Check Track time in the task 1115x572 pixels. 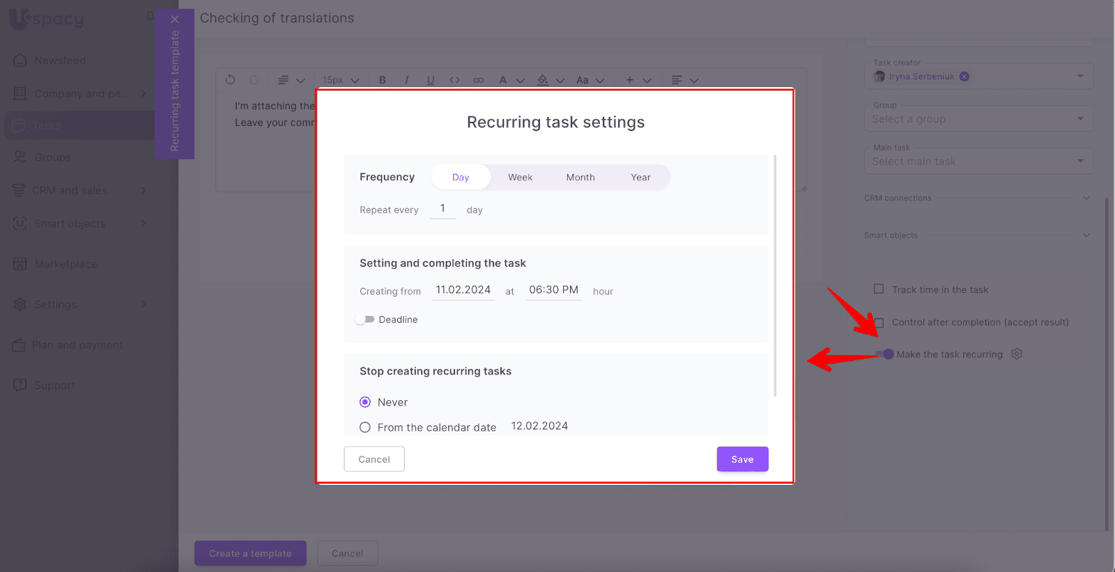click(x=879, y=289)
